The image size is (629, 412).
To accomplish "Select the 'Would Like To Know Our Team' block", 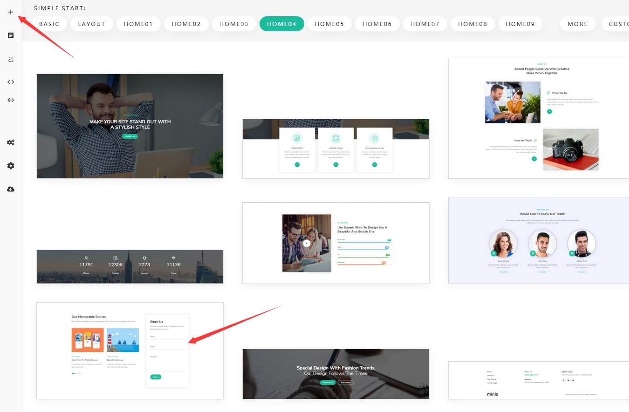I will 539,240.
